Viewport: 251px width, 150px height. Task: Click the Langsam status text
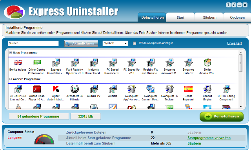[15, 137]
